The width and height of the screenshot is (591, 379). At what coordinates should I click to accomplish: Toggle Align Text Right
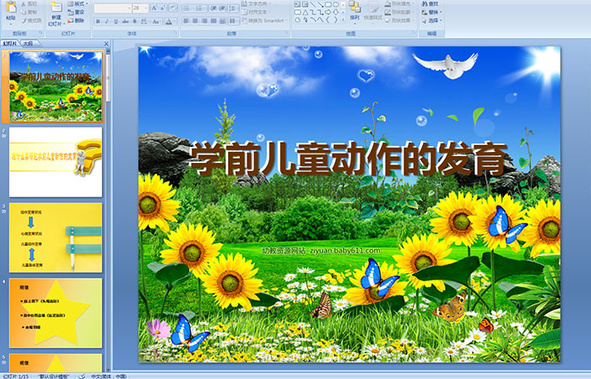pyautogui.click(x=204, y=21)
